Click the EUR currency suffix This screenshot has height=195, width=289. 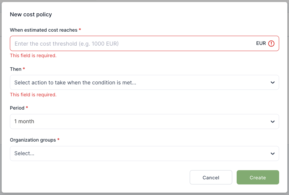tap(261, 44)
